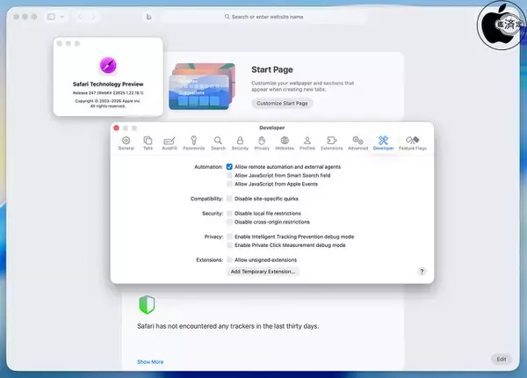Click the Safari Technology Preview title text
Image resolution: width=527 pixels, height=378 pixels.
pyautogui.click(x=108, y=84)
